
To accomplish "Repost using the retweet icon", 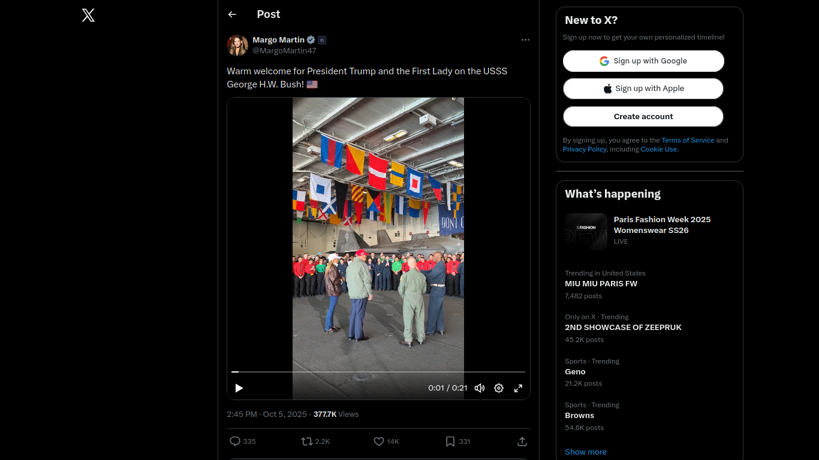I will (x=307, y=441).
